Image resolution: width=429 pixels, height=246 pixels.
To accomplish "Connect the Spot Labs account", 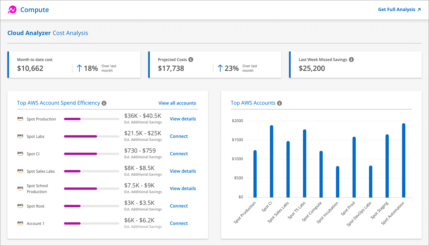I will coord(179,136).
